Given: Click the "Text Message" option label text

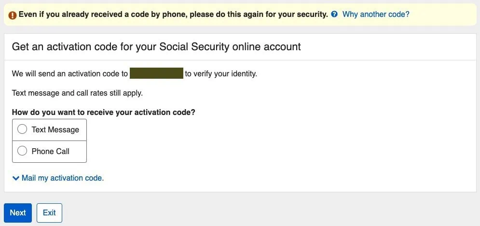Looking at the screenshot, I should tap(55, 129).
